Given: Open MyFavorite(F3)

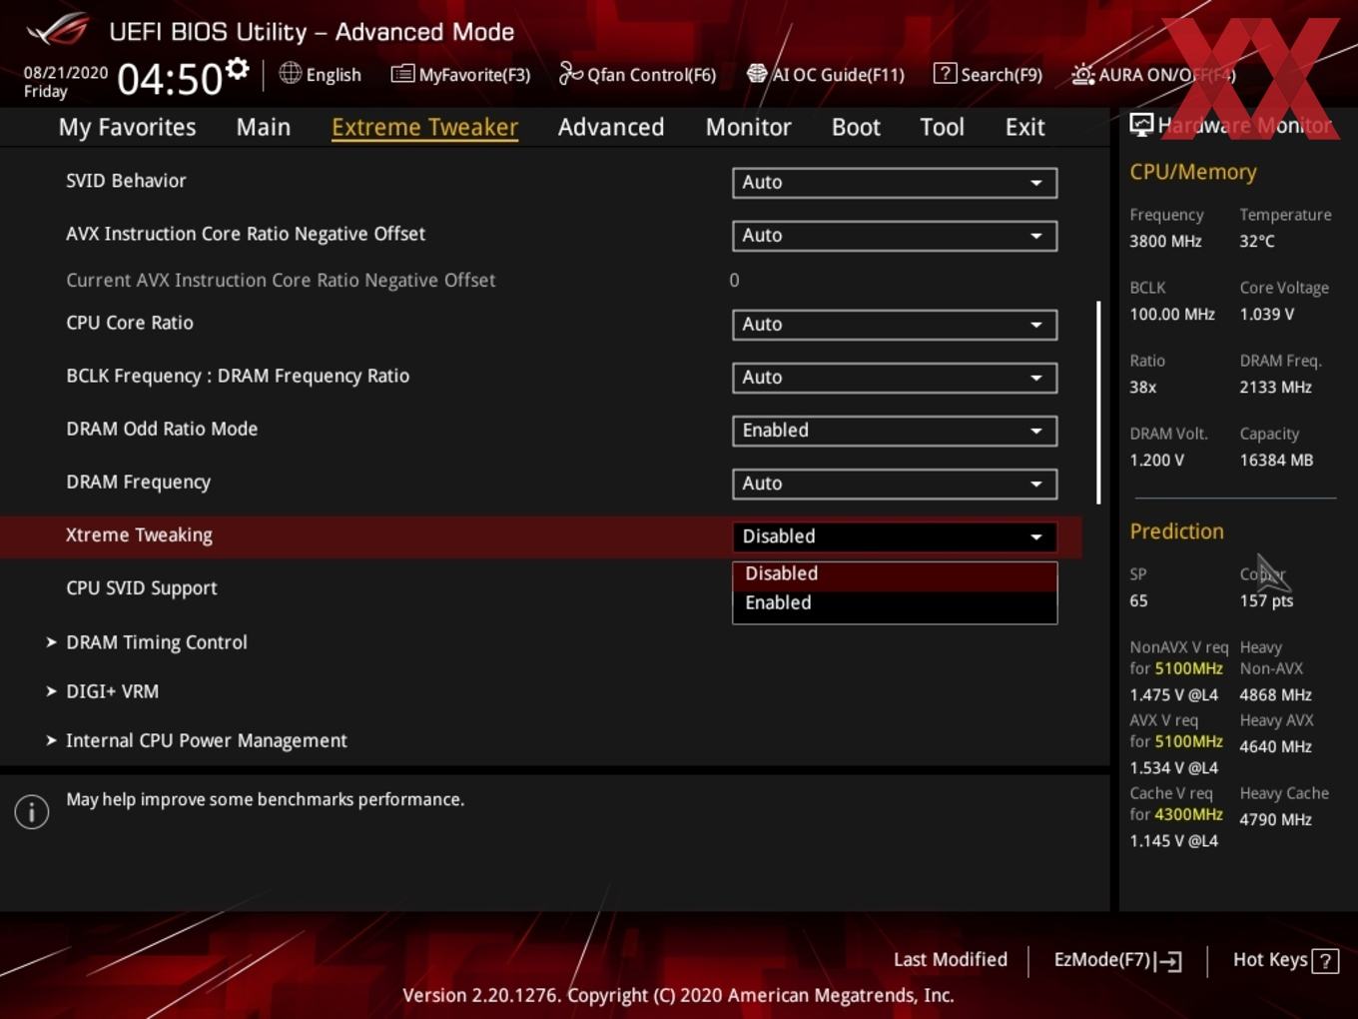Looking at the screenshot, I should click(x=460, y=74).
